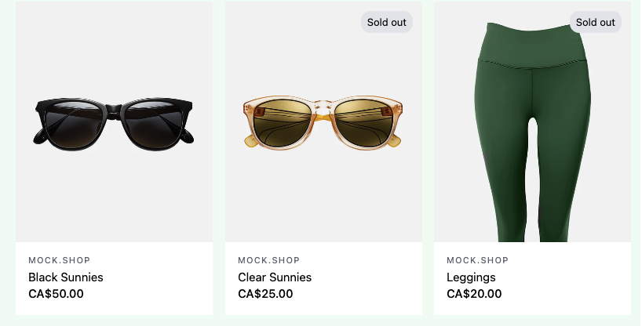Open the black sunglasses product image
Screen dimensions: 642x326
[114, 121]
